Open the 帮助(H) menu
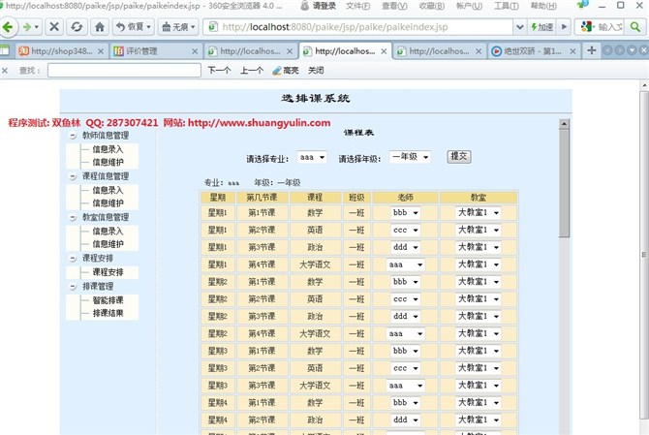The image size is (649, 435). click(x=543, y=6)
